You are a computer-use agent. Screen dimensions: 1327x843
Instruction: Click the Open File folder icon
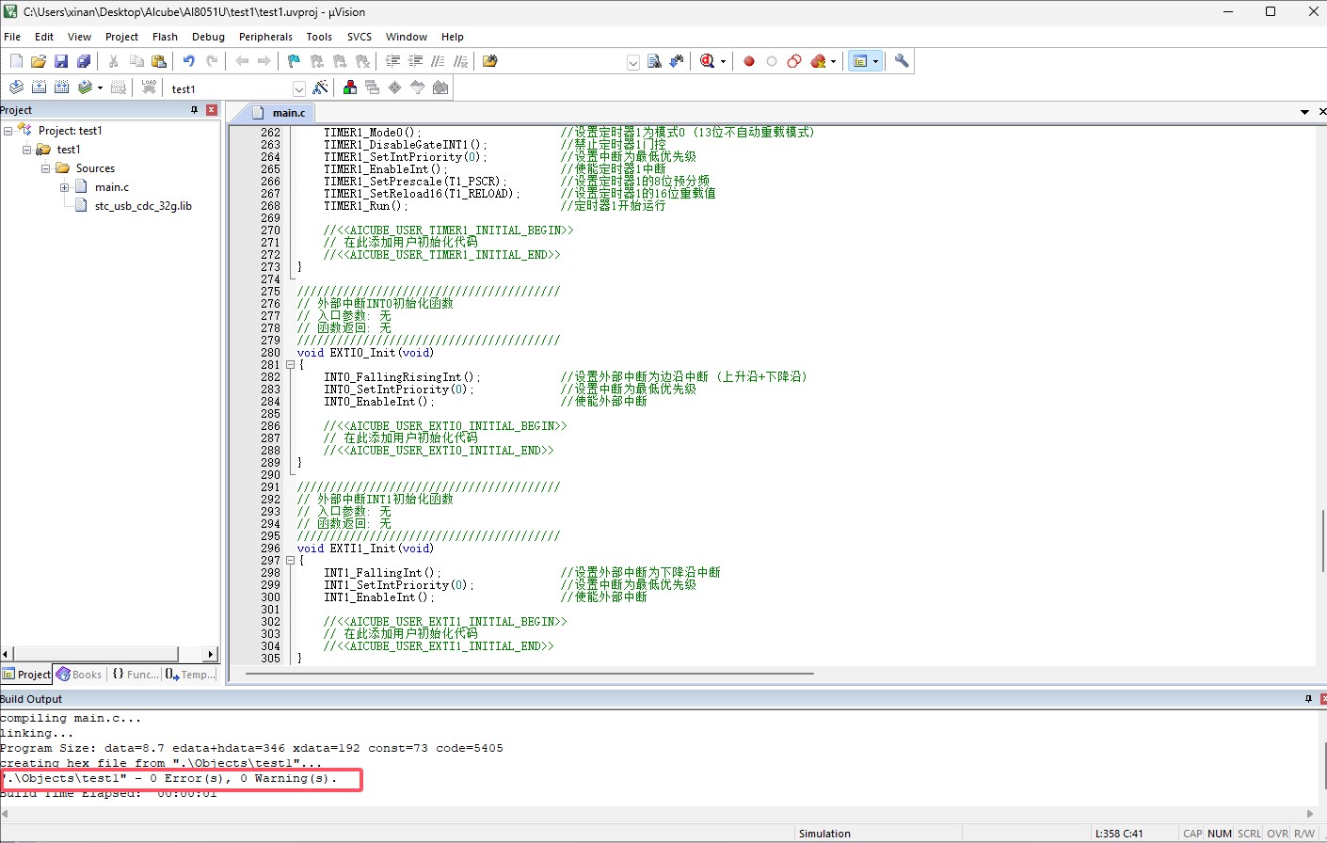(x=39, y=61)
